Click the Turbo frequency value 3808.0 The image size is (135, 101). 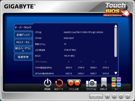93,68
